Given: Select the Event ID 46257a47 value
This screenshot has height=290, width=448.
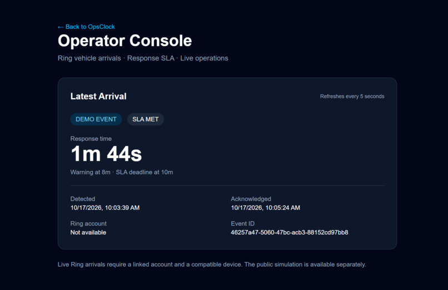Looking at the screenshot, I should (x=290, y=232).
